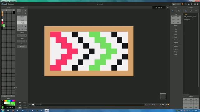Toggle Axis Z lock in Brush panel

click(x=26, y=41)
